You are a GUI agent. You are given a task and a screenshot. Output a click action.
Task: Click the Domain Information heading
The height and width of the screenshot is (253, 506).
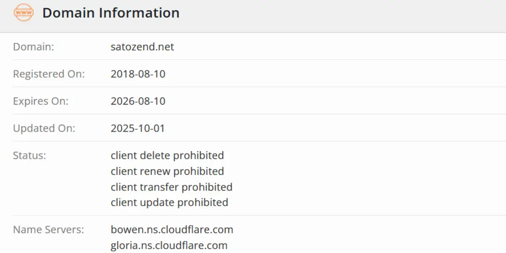pos(111,13)
